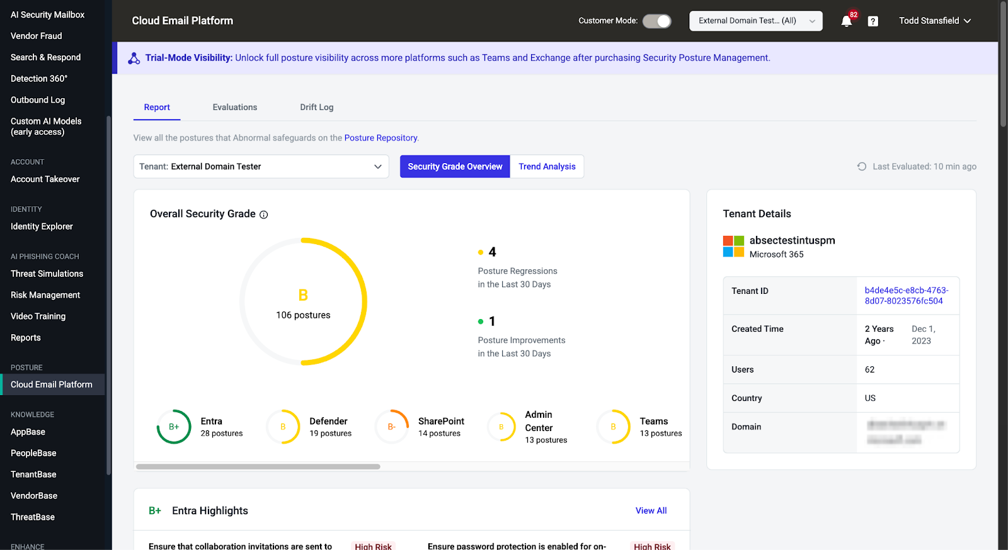Open the Posture Repository link
The height and width of the screenshot is (550, 1008).
pos(381,138)
